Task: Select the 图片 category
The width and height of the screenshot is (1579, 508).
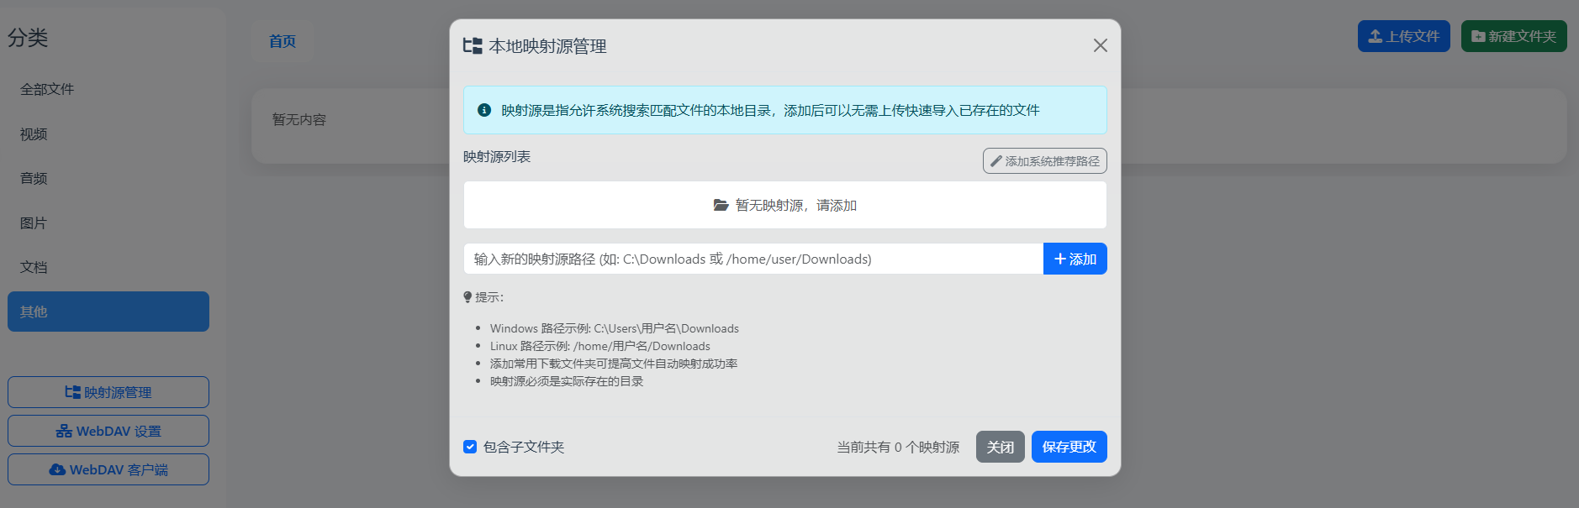Action: [34, 223]
